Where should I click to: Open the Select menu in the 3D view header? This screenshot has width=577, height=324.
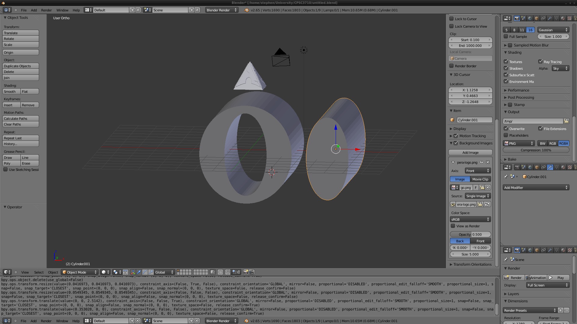pos(39,272)
